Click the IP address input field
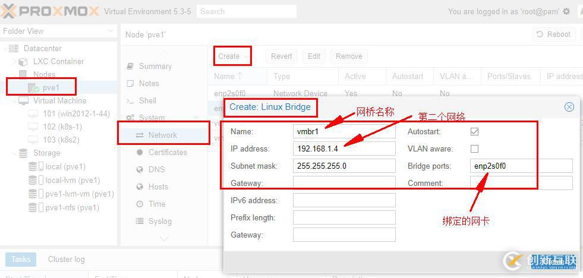Viewport: 583px width, 278px height. tap(344, 149)
